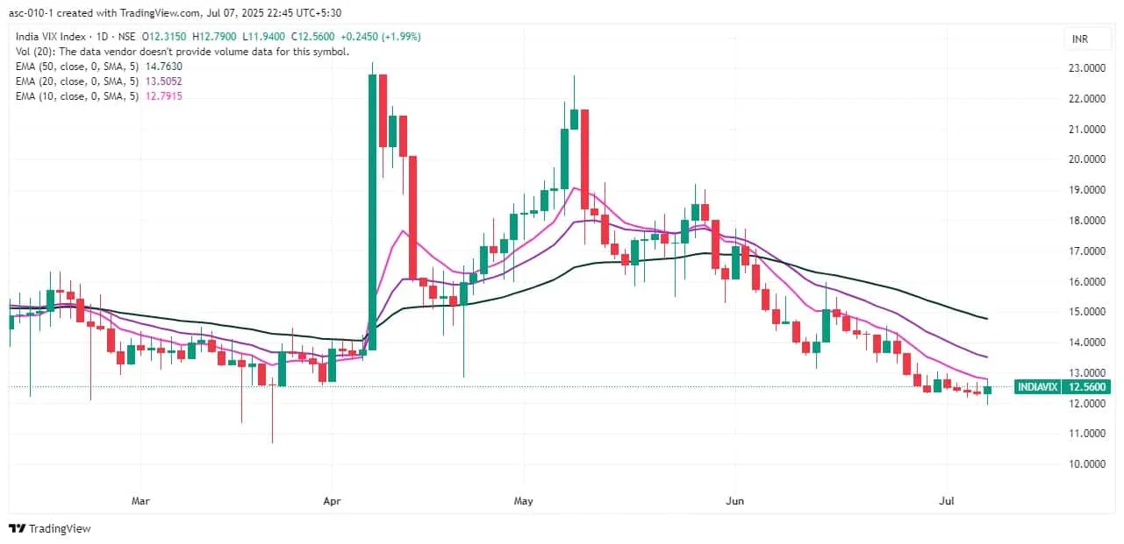Click the 12.5600 current price label
Viewport: 1124px width, 544px height.
(x=1086, y=387)
